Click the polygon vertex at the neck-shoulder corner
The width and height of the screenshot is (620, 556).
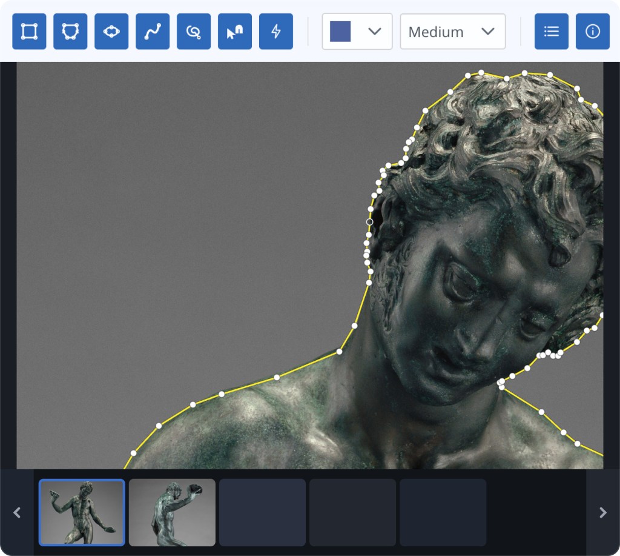(x=339, y=351)
